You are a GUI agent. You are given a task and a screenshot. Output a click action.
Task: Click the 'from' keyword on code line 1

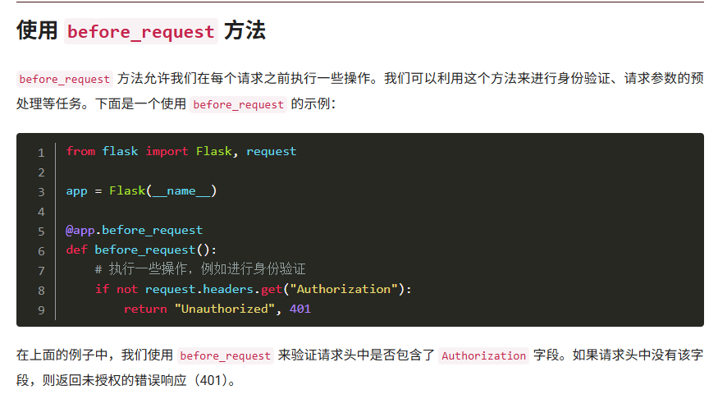(80, 151)
